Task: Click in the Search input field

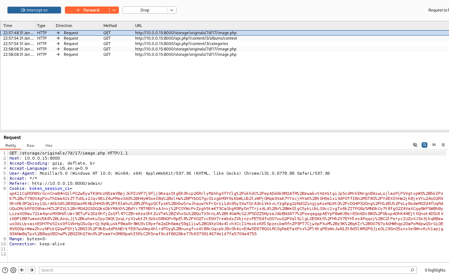Action: [223, 270]
